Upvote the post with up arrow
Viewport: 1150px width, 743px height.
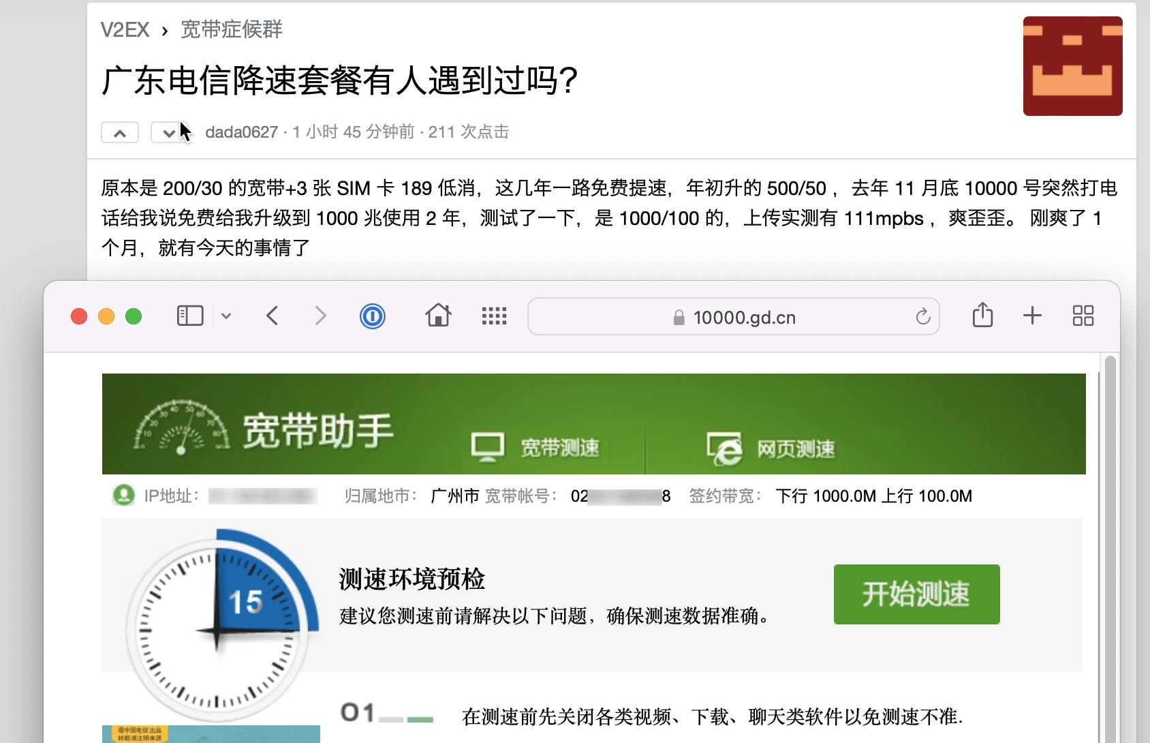120,133
